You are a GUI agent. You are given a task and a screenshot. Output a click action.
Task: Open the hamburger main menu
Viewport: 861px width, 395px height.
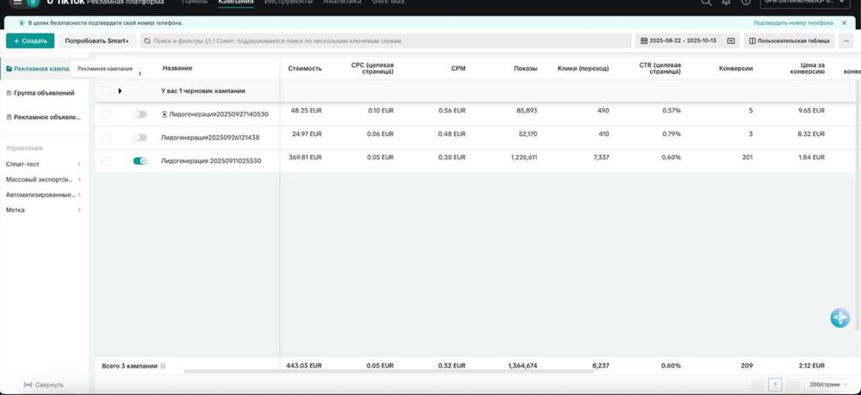pyautogui.click(x=17, y=3)
